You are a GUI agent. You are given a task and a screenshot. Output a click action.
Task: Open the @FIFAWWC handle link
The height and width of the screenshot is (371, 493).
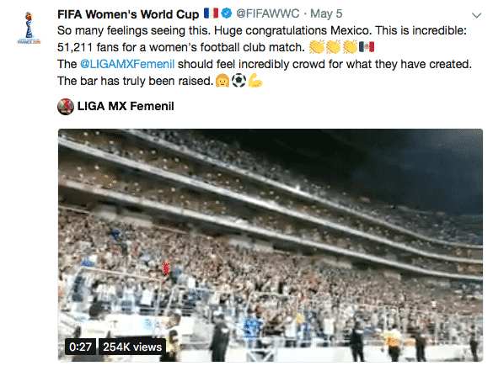coord(267,13)
